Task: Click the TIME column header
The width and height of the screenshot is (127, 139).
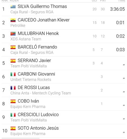Action: [122, 1]
